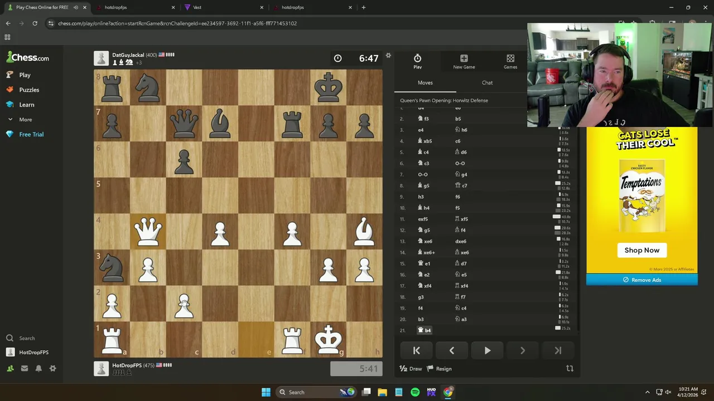The height and width of the screenshot is (401, 714).
Task: Open Puzzles in the sidebar
Action: click(x=22, y=90)
